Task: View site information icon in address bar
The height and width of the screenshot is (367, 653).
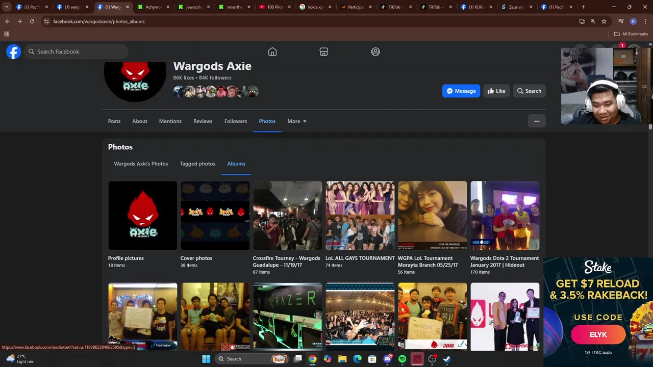Action: click(46, 21)
